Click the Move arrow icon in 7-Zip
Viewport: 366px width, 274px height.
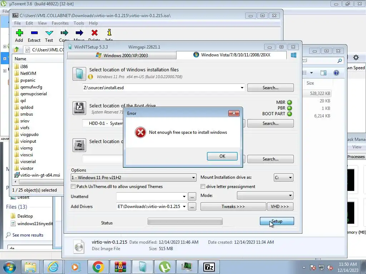79,33
